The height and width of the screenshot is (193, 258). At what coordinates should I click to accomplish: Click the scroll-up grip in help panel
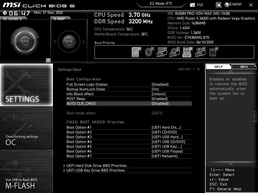point(231,71)
